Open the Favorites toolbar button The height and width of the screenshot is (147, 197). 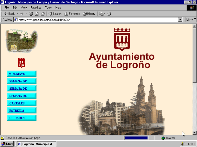[72, 14]
